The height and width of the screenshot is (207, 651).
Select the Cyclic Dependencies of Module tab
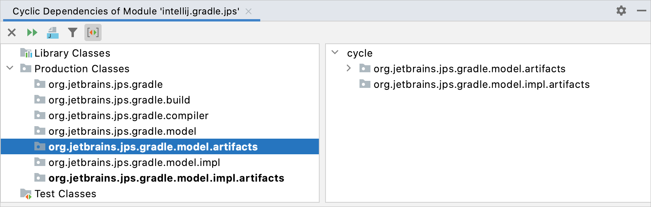(126, 11)
